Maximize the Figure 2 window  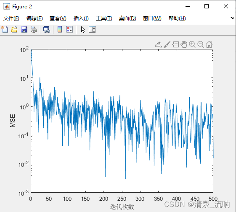(207, 6)
